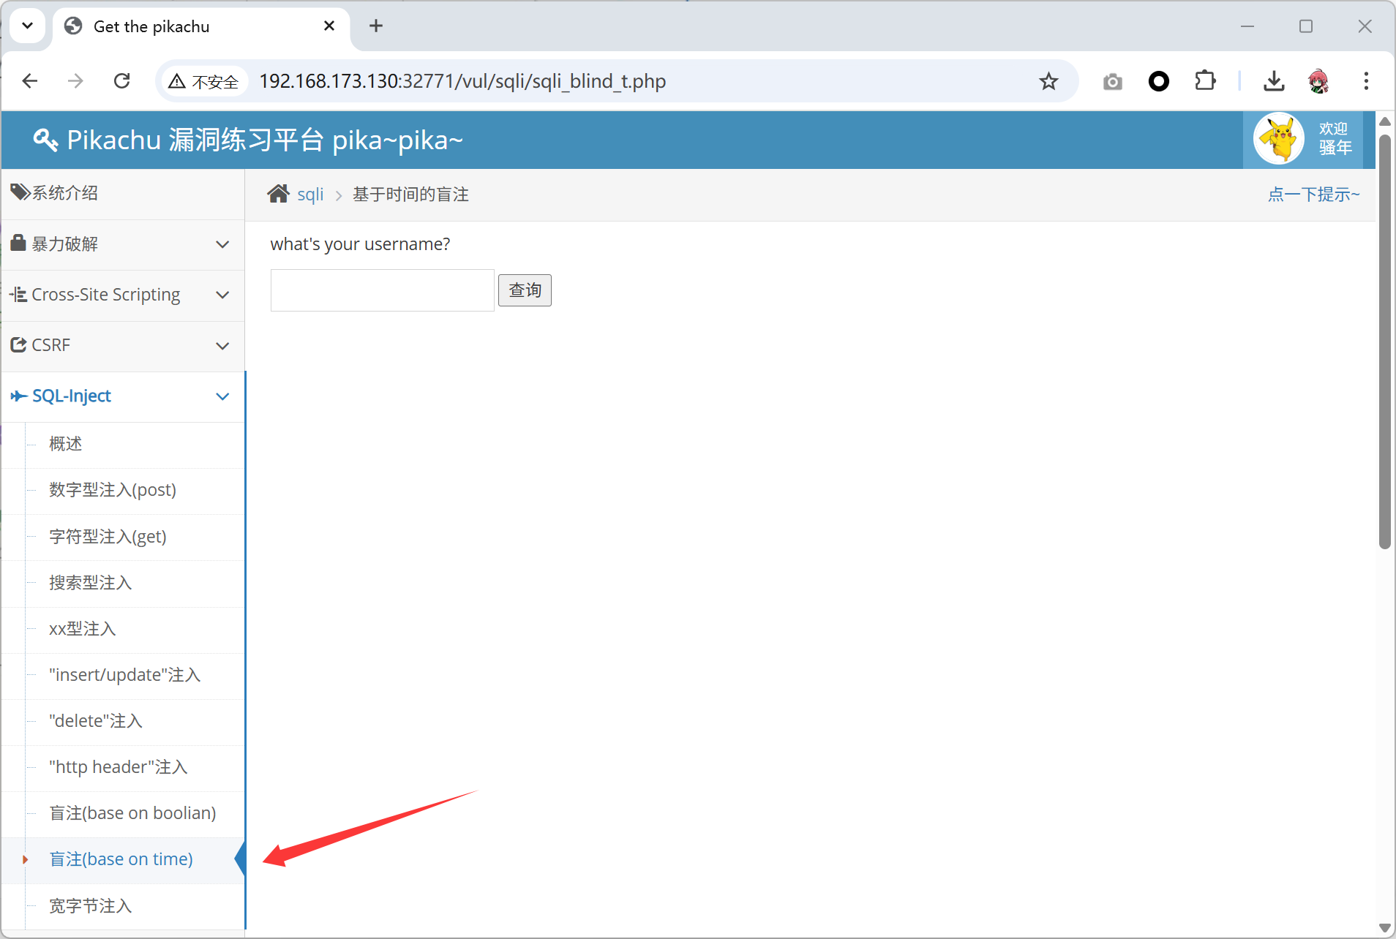Open the Chrome three-dot menu

pos(1365,81)
